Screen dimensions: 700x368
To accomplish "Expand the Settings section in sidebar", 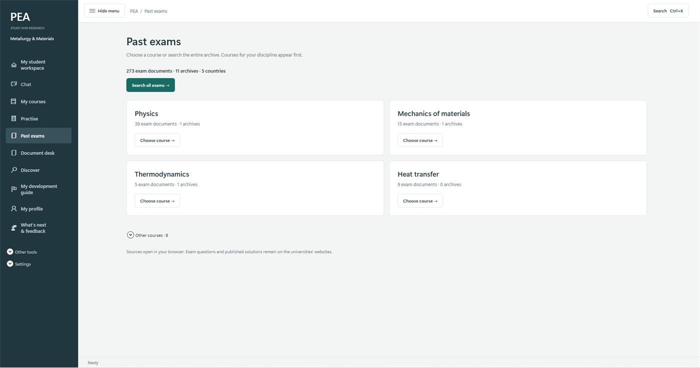I will click(x=19, y=264).
